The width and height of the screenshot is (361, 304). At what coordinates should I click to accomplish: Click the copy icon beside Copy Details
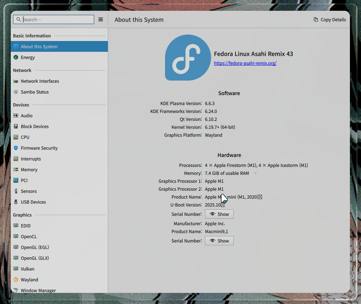(x=316, y=19)
